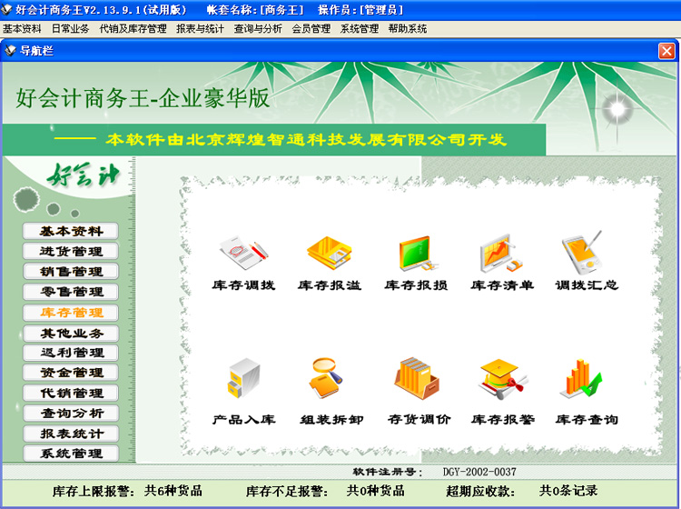The height and width of the screenshot is (509, 681).
Task: Click the title bar app icon
Action: pos(6,9)
